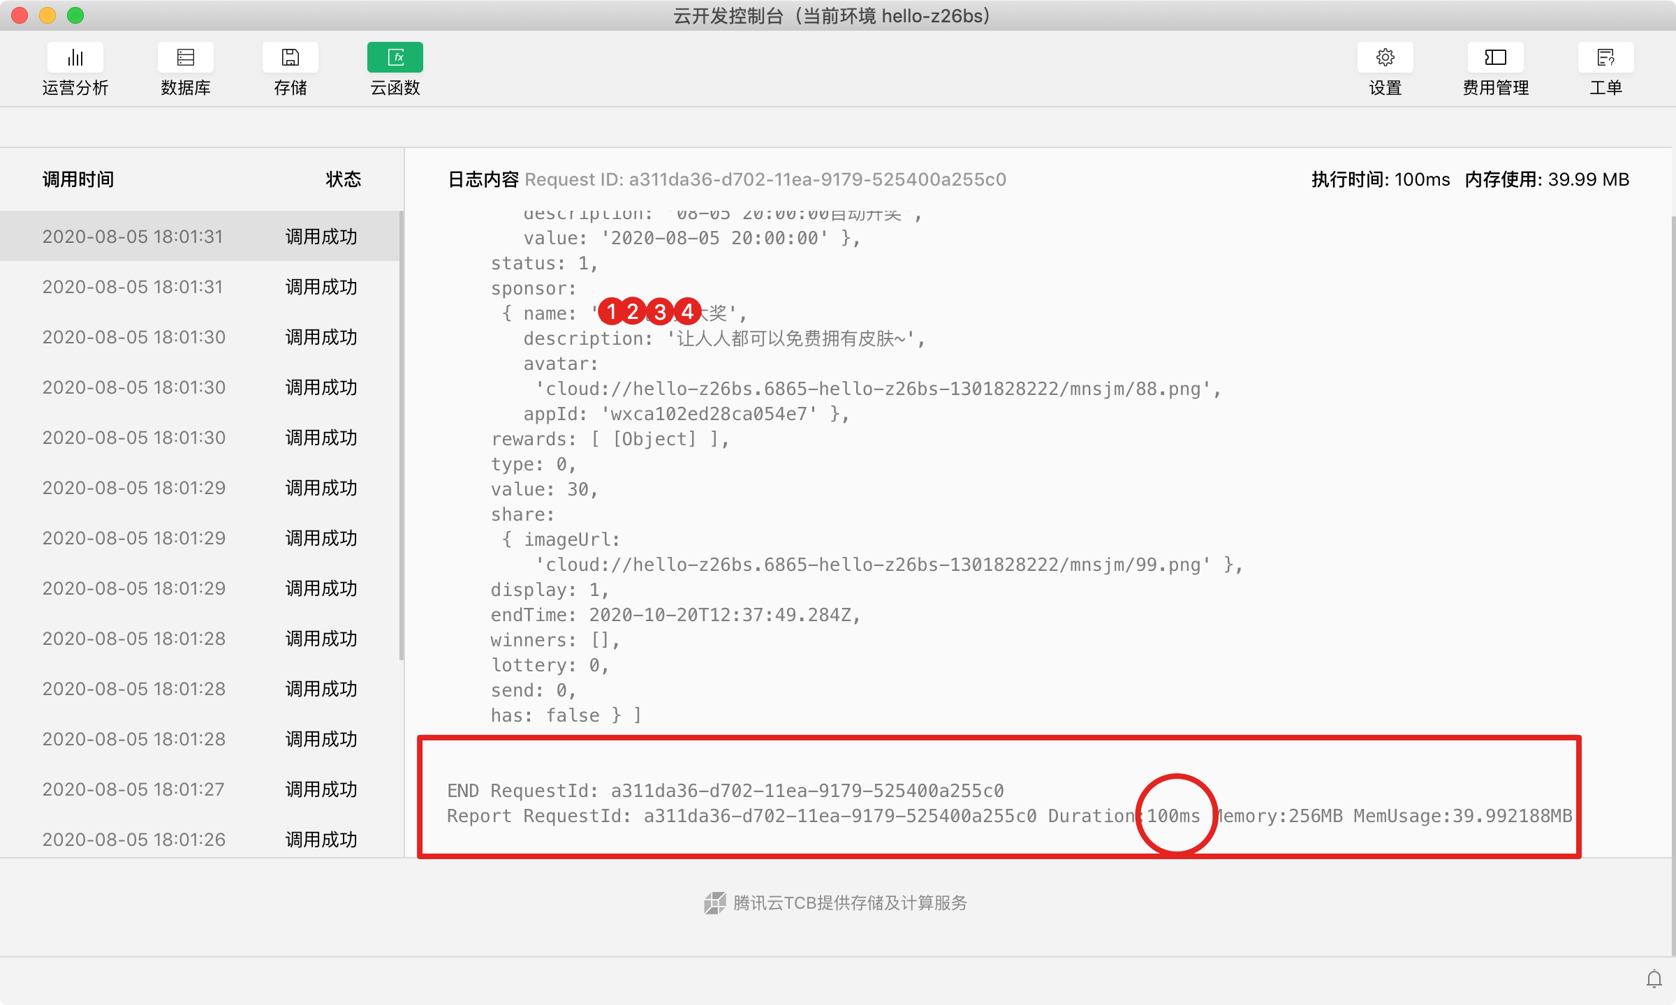Select the green 云函数 cloud function icon
The image size is (1676, 1005).
click(395, 58)
